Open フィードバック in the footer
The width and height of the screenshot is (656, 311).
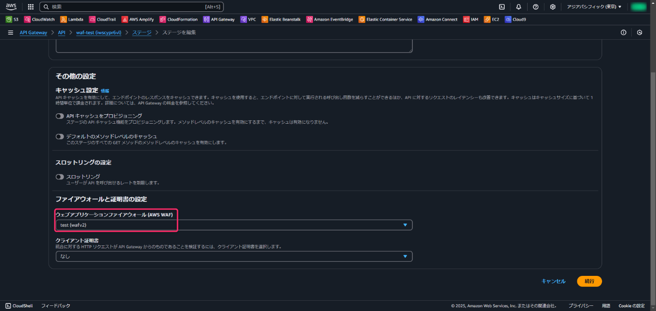coord(56,306)
